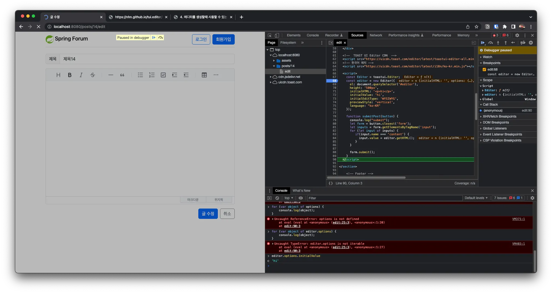552x293 pixels.
Task: Click the 글 수정 submit button
Action: (x=208, y=214)
